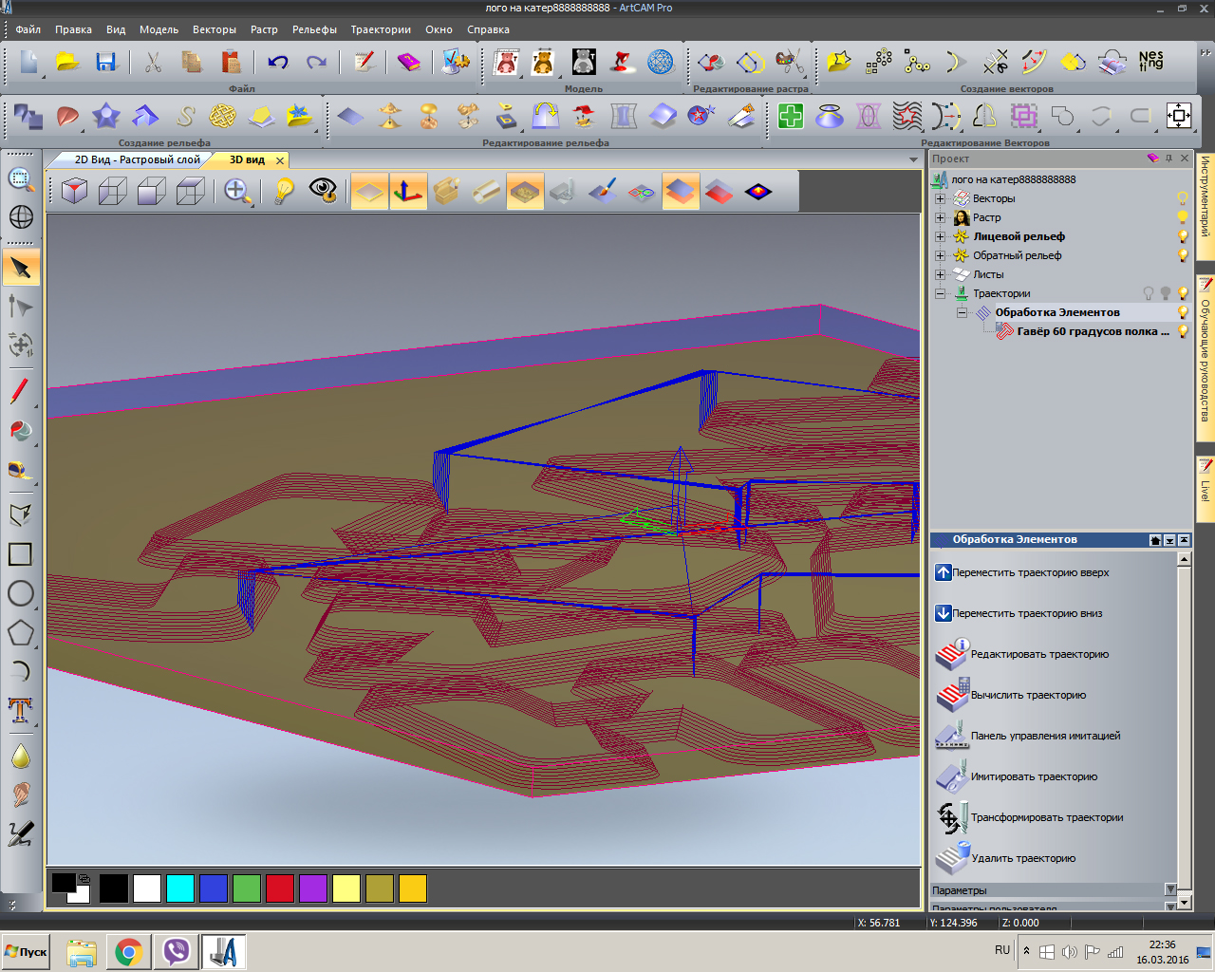
Task: Click the Nesting icon in vector toolbar
Action: (x=1150, y=63)
